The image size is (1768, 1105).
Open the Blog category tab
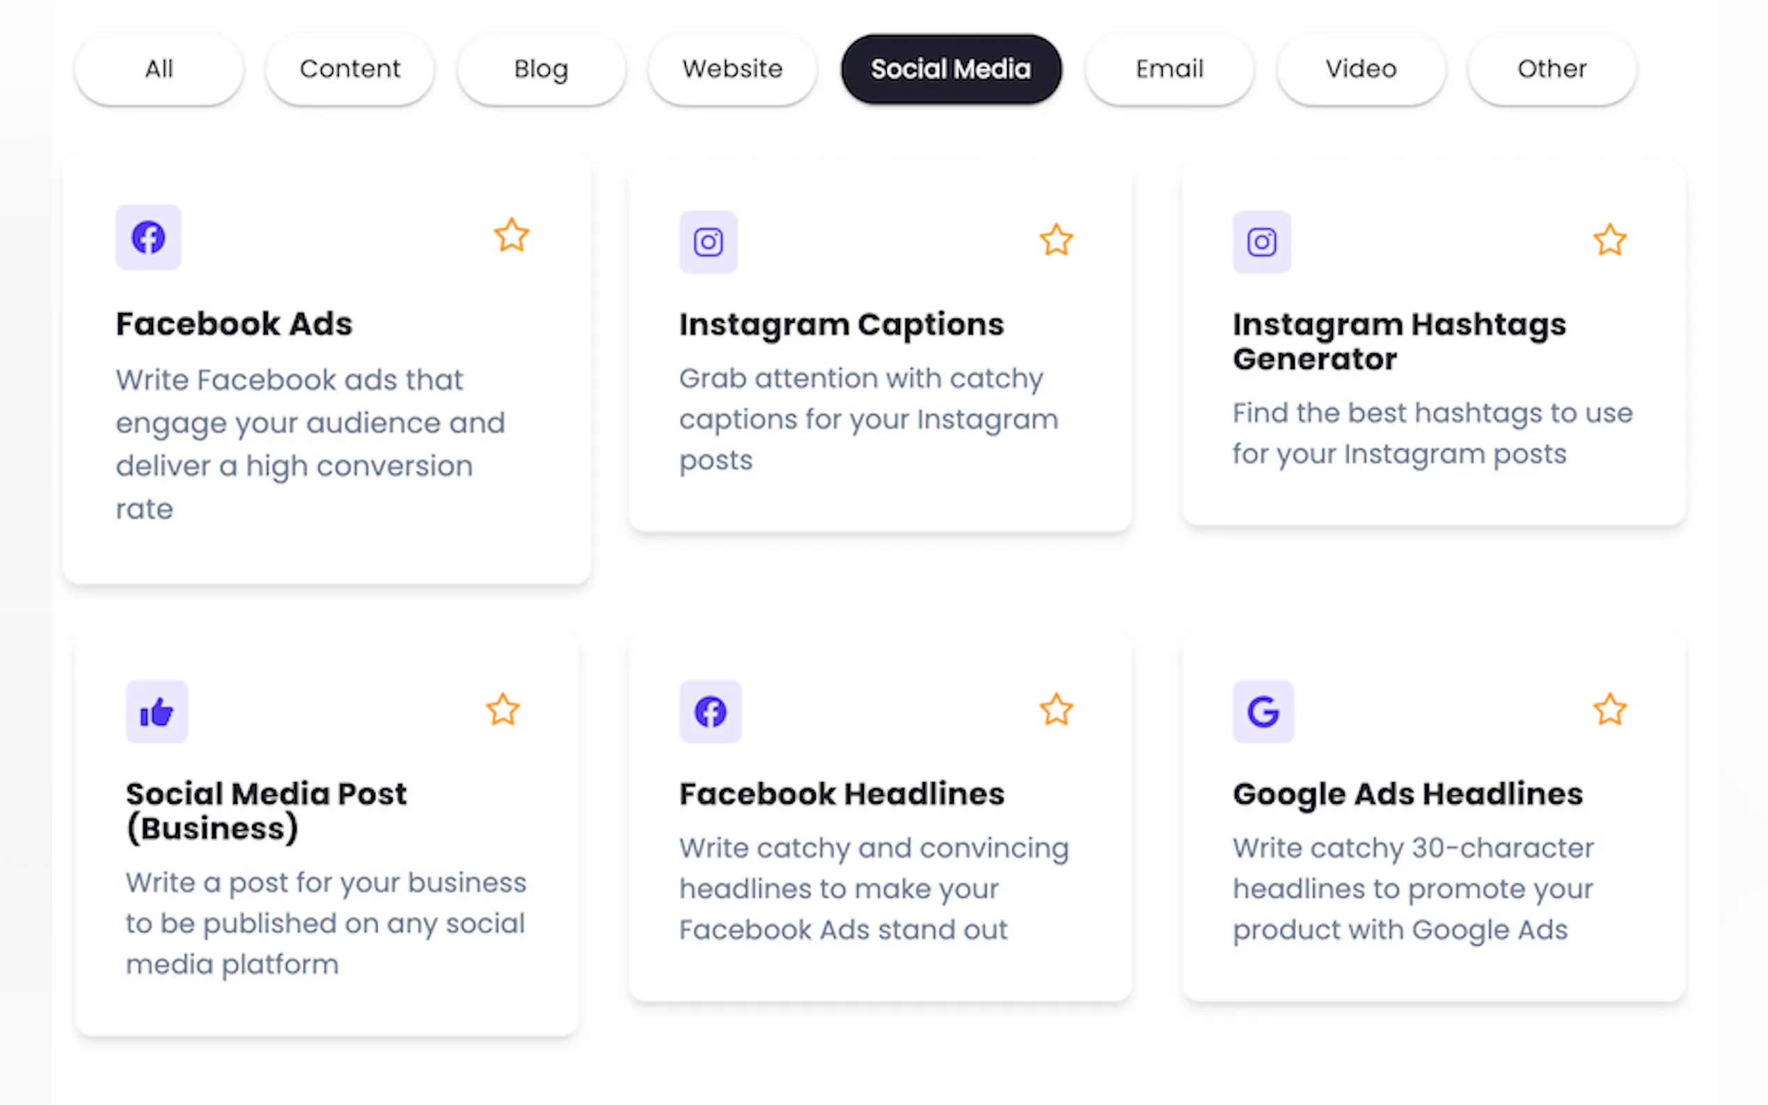coord(541,69)
